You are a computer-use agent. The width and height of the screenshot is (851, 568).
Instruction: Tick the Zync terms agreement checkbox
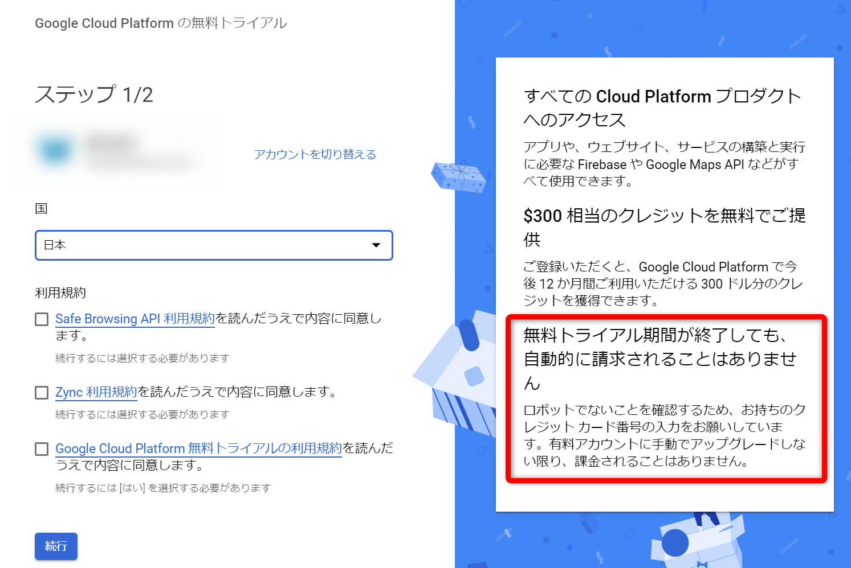(x=42, y=393)
